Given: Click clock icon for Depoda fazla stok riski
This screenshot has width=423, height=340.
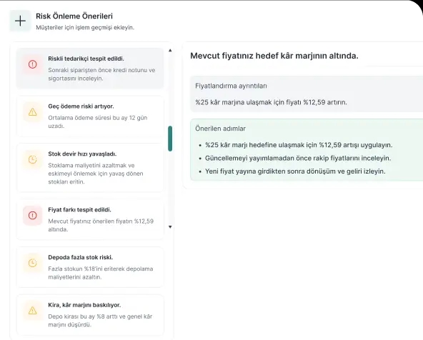Looking at the screenshot, I should pyautogui.click(x=33, y=263).
